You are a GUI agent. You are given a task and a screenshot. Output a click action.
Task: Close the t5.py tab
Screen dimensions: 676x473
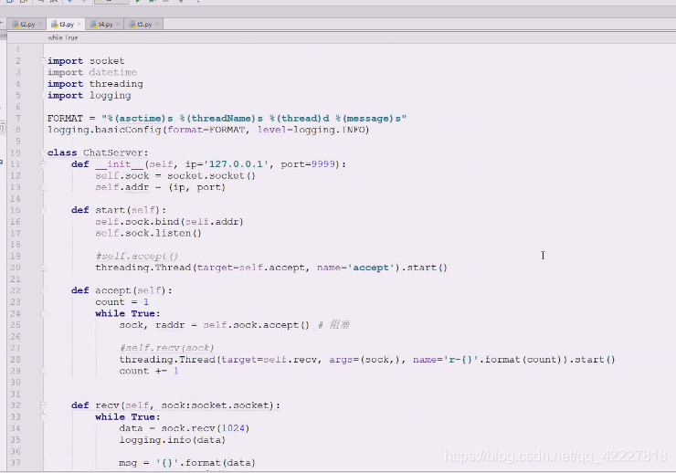157,25
